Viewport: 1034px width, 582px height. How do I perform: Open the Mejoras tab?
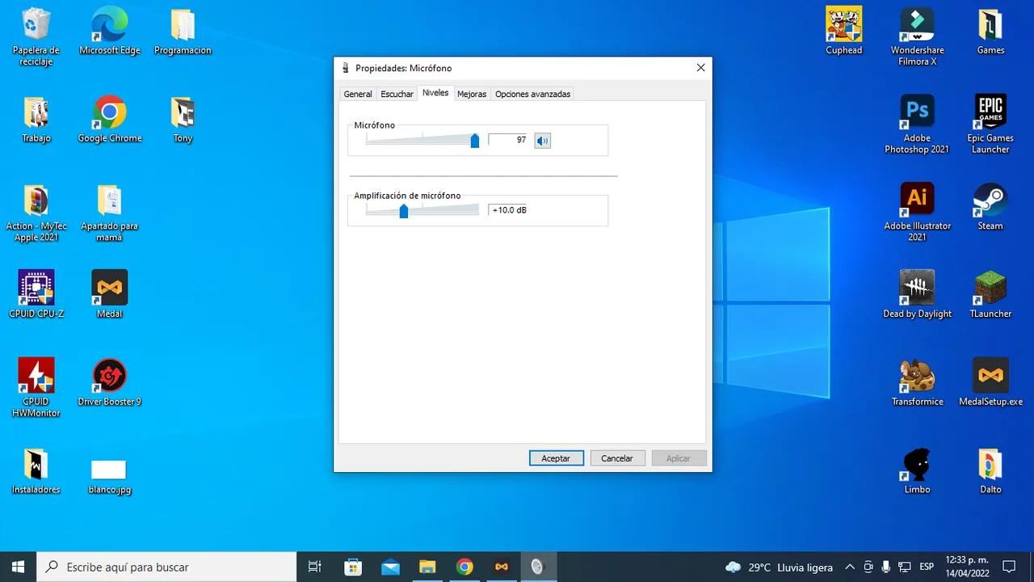(472, 94)
